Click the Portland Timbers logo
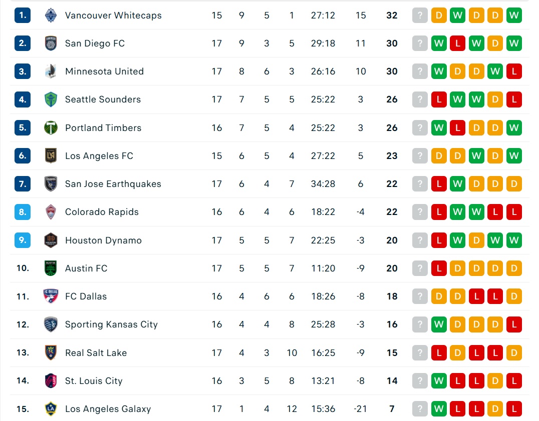The image size is (539, 421). 51,127
